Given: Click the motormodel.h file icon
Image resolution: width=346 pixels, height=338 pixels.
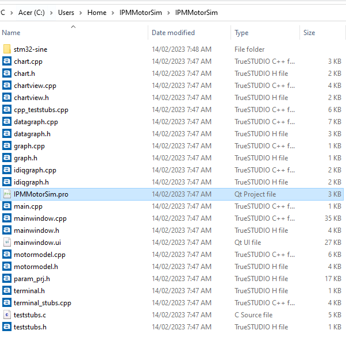Looking at the screenshot, I should 7,267.
